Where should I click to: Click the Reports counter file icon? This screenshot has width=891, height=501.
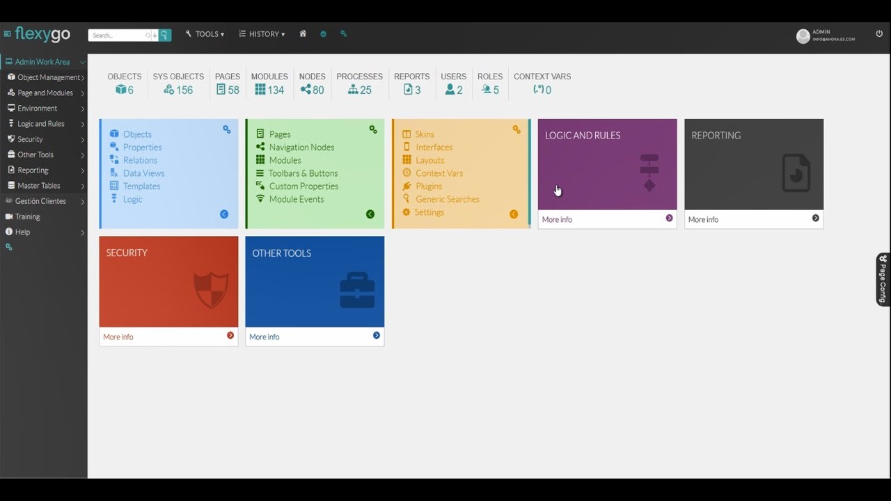point(408,90)
